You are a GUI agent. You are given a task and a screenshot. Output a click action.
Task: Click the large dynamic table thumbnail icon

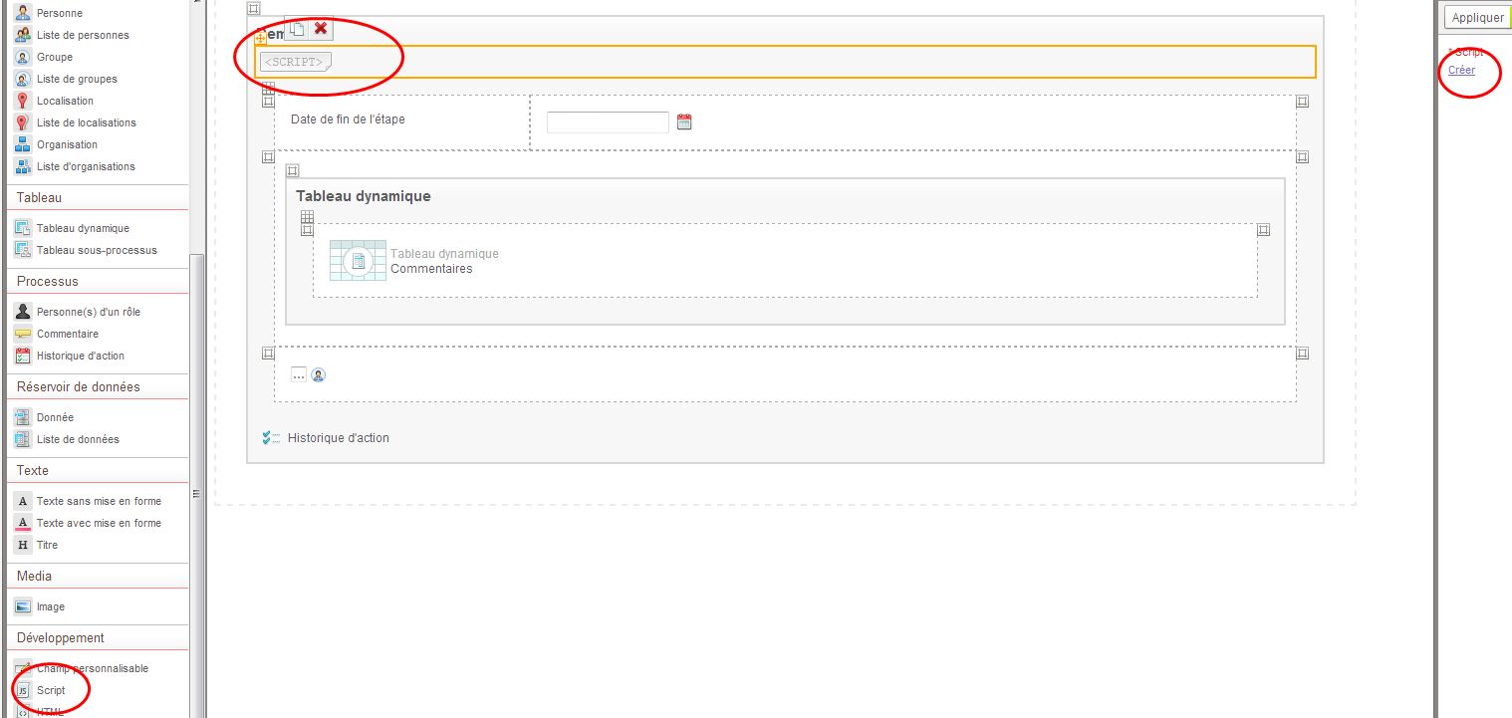tap(358, 260)
